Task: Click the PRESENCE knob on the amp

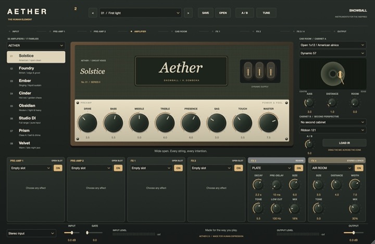Action: tap(191, 123)
